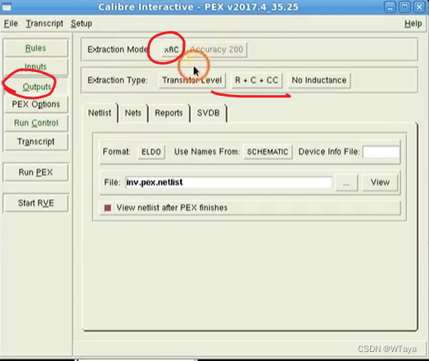Screen dimensions: 429x361
Task: Toggle View netlist after PEX finishes checkbox
Action: pos(108,208)
